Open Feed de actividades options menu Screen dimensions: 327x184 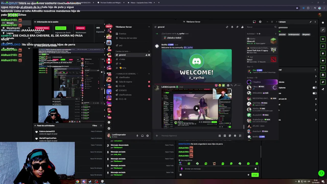click(x=101, y=126)
